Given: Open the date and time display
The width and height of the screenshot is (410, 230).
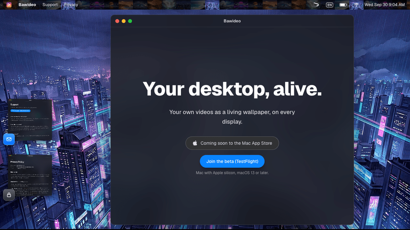Looking at the screenshot, I should (x=384, y=5).
